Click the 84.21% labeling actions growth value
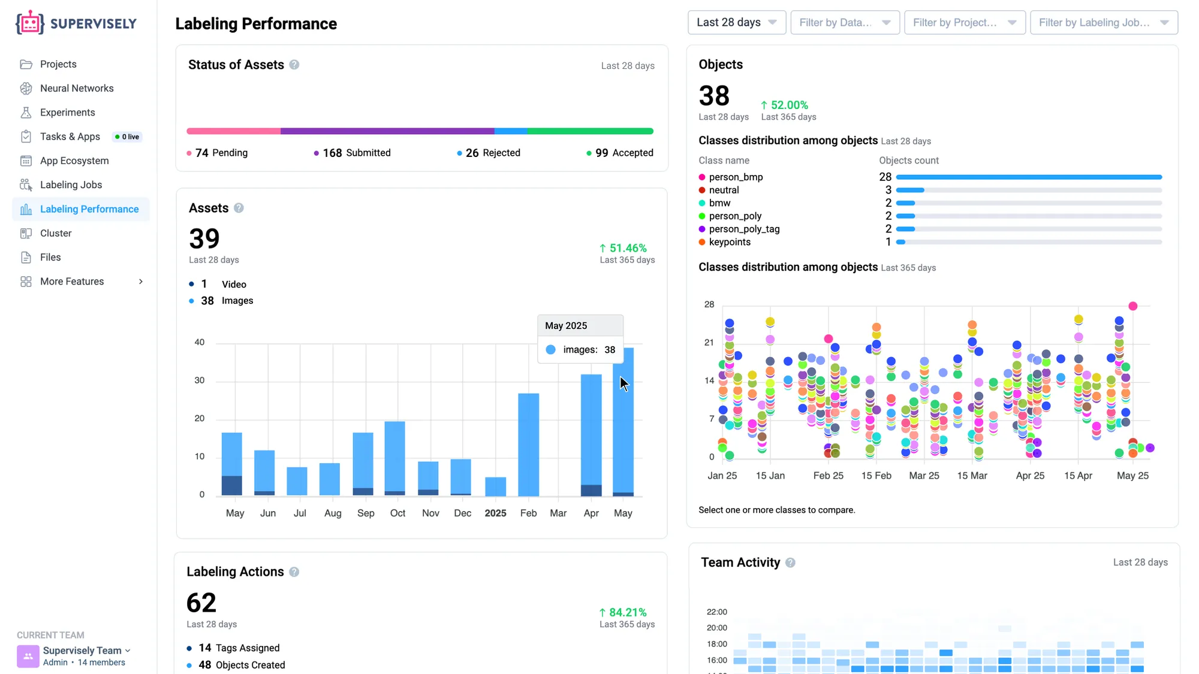This screenshot has height=674, width=1199. [623, 612]
